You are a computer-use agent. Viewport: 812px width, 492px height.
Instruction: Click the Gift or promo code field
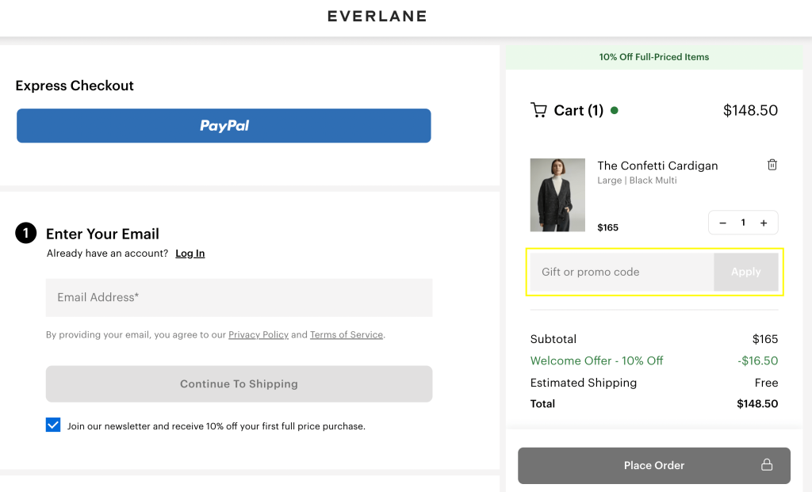click(621, 272)
